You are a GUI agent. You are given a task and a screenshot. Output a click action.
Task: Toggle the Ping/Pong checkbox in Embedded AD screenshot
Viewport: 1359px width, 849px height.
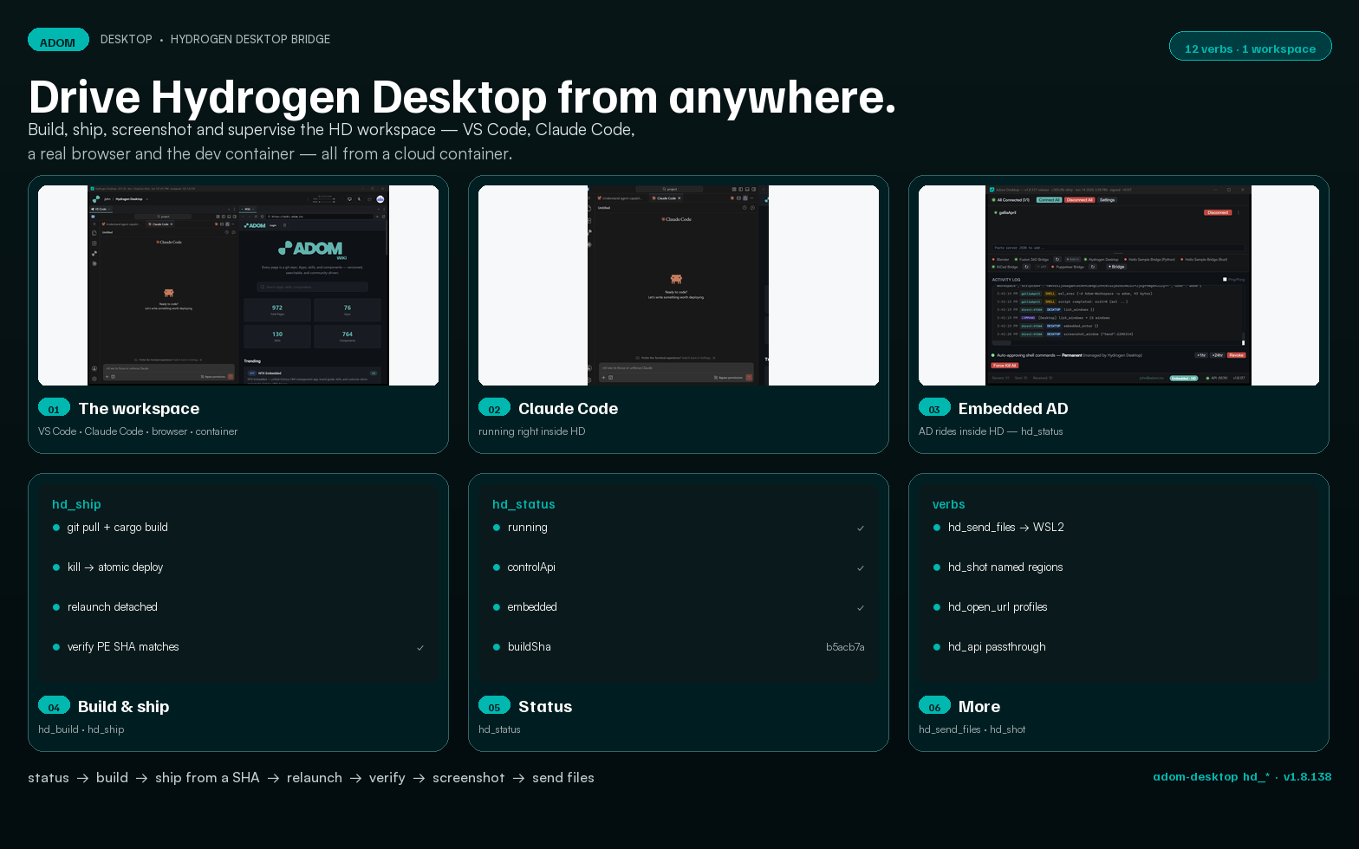click(x=1225, y=280)
